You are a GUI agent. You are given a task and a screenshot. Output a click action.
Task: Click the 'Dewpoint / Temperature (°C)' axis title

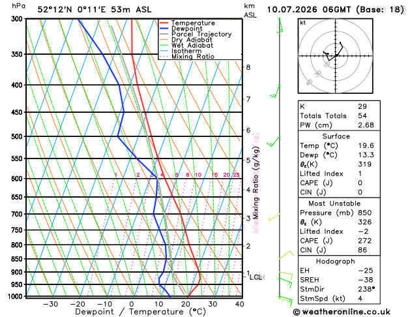pyautogui.click(x=140, y=312)
